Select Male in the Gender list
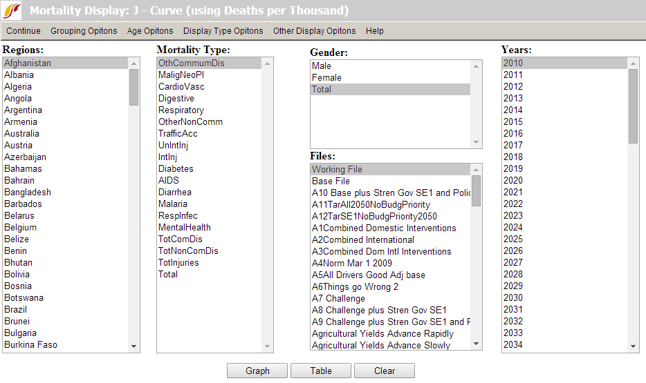 pyautogui.click(x=322, y=66)
